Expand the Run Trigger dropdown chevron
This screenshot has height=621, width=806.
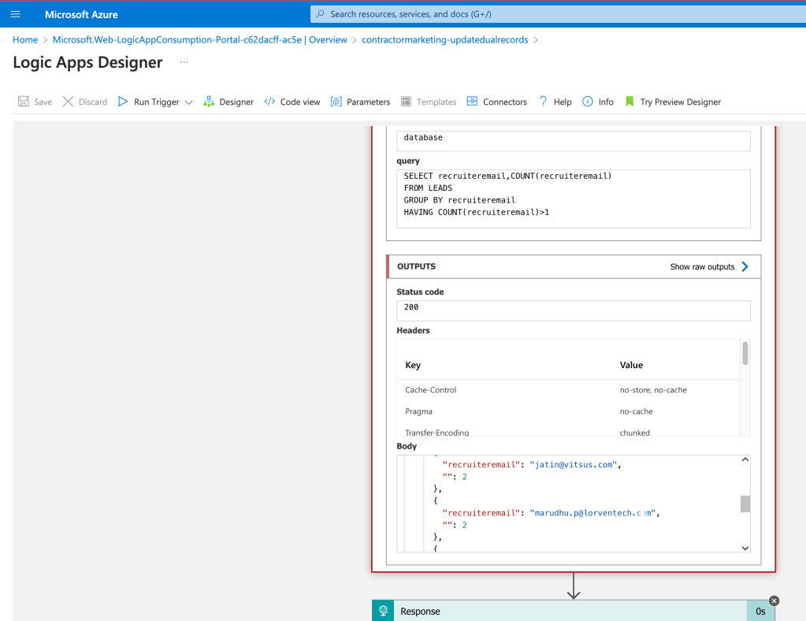tap(188, 102)
